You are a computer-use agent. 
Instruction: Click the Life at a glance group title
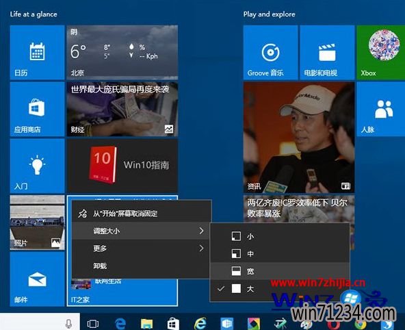(x=34, y=14)
